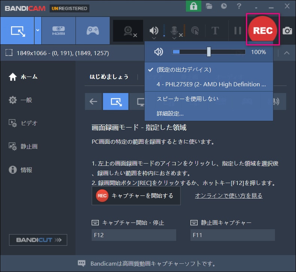Open オンラインで使い方を見る link
This screenshot has height=272, width=296.
228,196
